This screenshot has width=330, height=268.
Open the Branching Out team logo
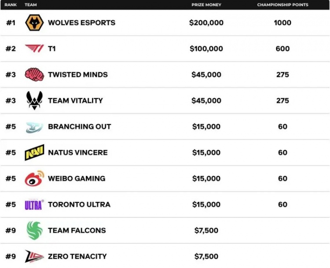coord(34,127)
